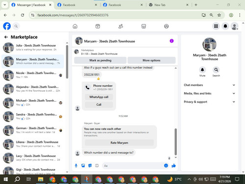Click the install app icon in address bar
Viewport: 245px width, 184px height.
[x=203, y=15]
